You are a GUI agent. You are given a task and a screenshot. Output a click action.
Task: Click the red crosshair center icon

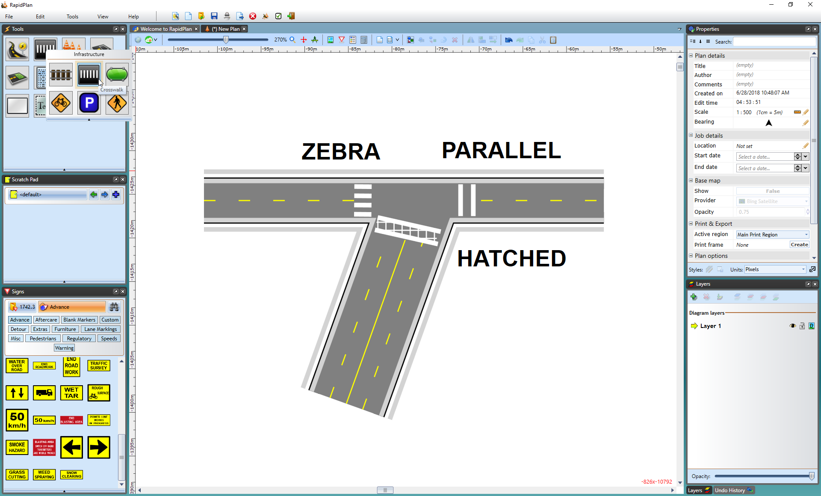304,40
